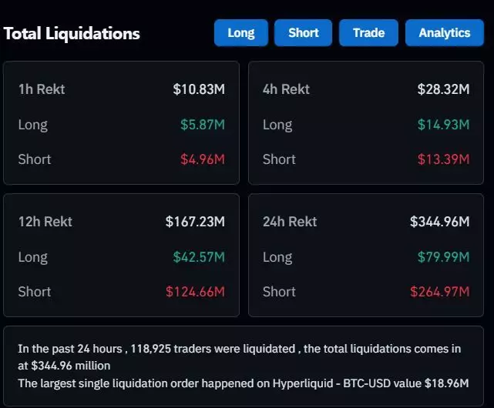Viewport: 494px width, 408px height.
Task: Click the $4.96M short liquidation value
Action: pyautogui.click(x=203, y=159)
